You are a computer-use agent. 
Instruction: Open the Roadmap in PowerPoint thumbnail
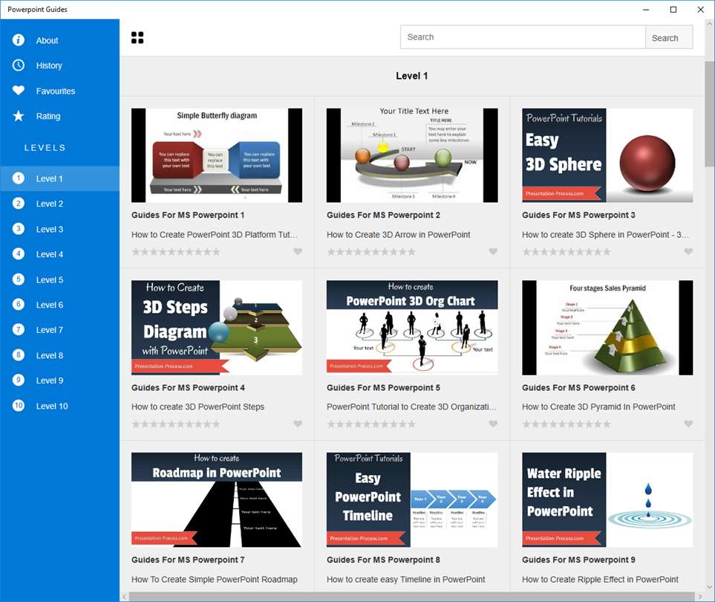pyautogui.click(x=217, y=499)
